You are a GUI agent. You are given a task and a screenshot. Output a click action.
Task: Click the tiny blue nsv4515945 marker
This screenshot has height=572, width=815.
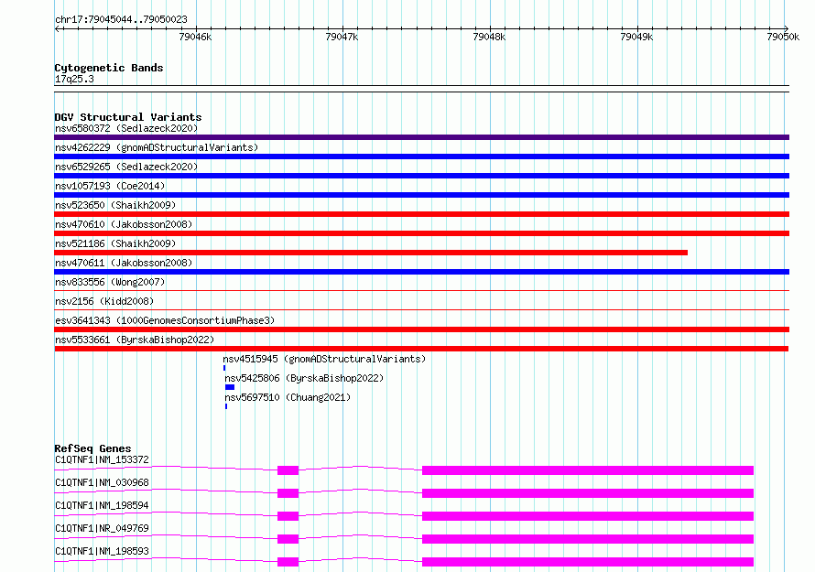[224, 368]
